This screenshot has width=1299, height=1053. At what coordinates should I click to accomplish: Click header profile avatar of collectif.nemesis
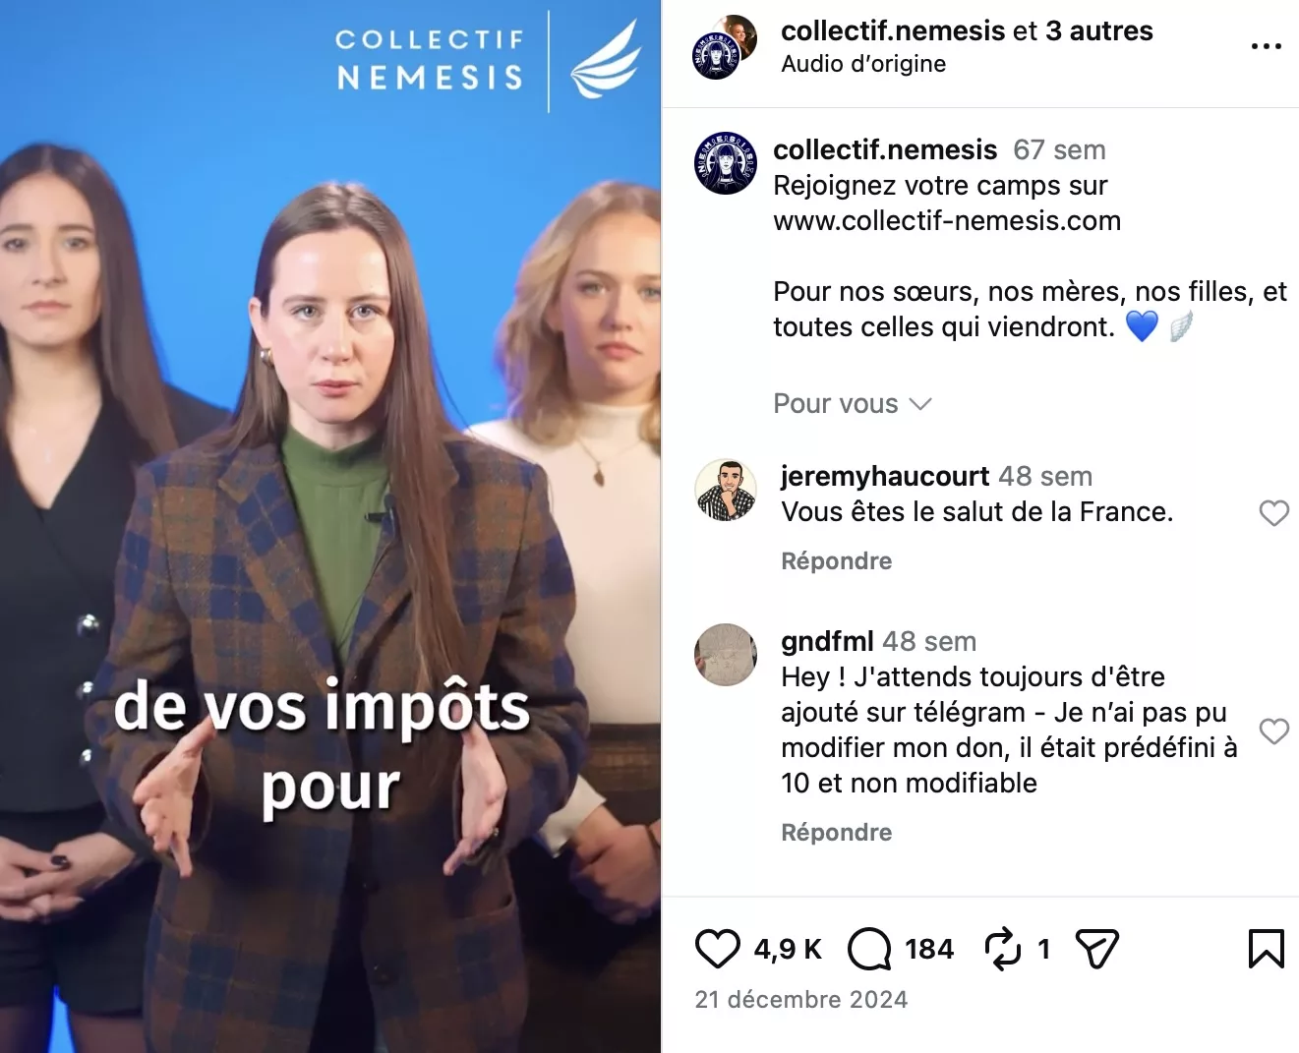click(725, 47)
